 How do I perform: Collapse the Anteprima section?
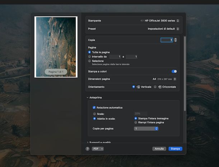pyautogui.click(x=88, y=98)
